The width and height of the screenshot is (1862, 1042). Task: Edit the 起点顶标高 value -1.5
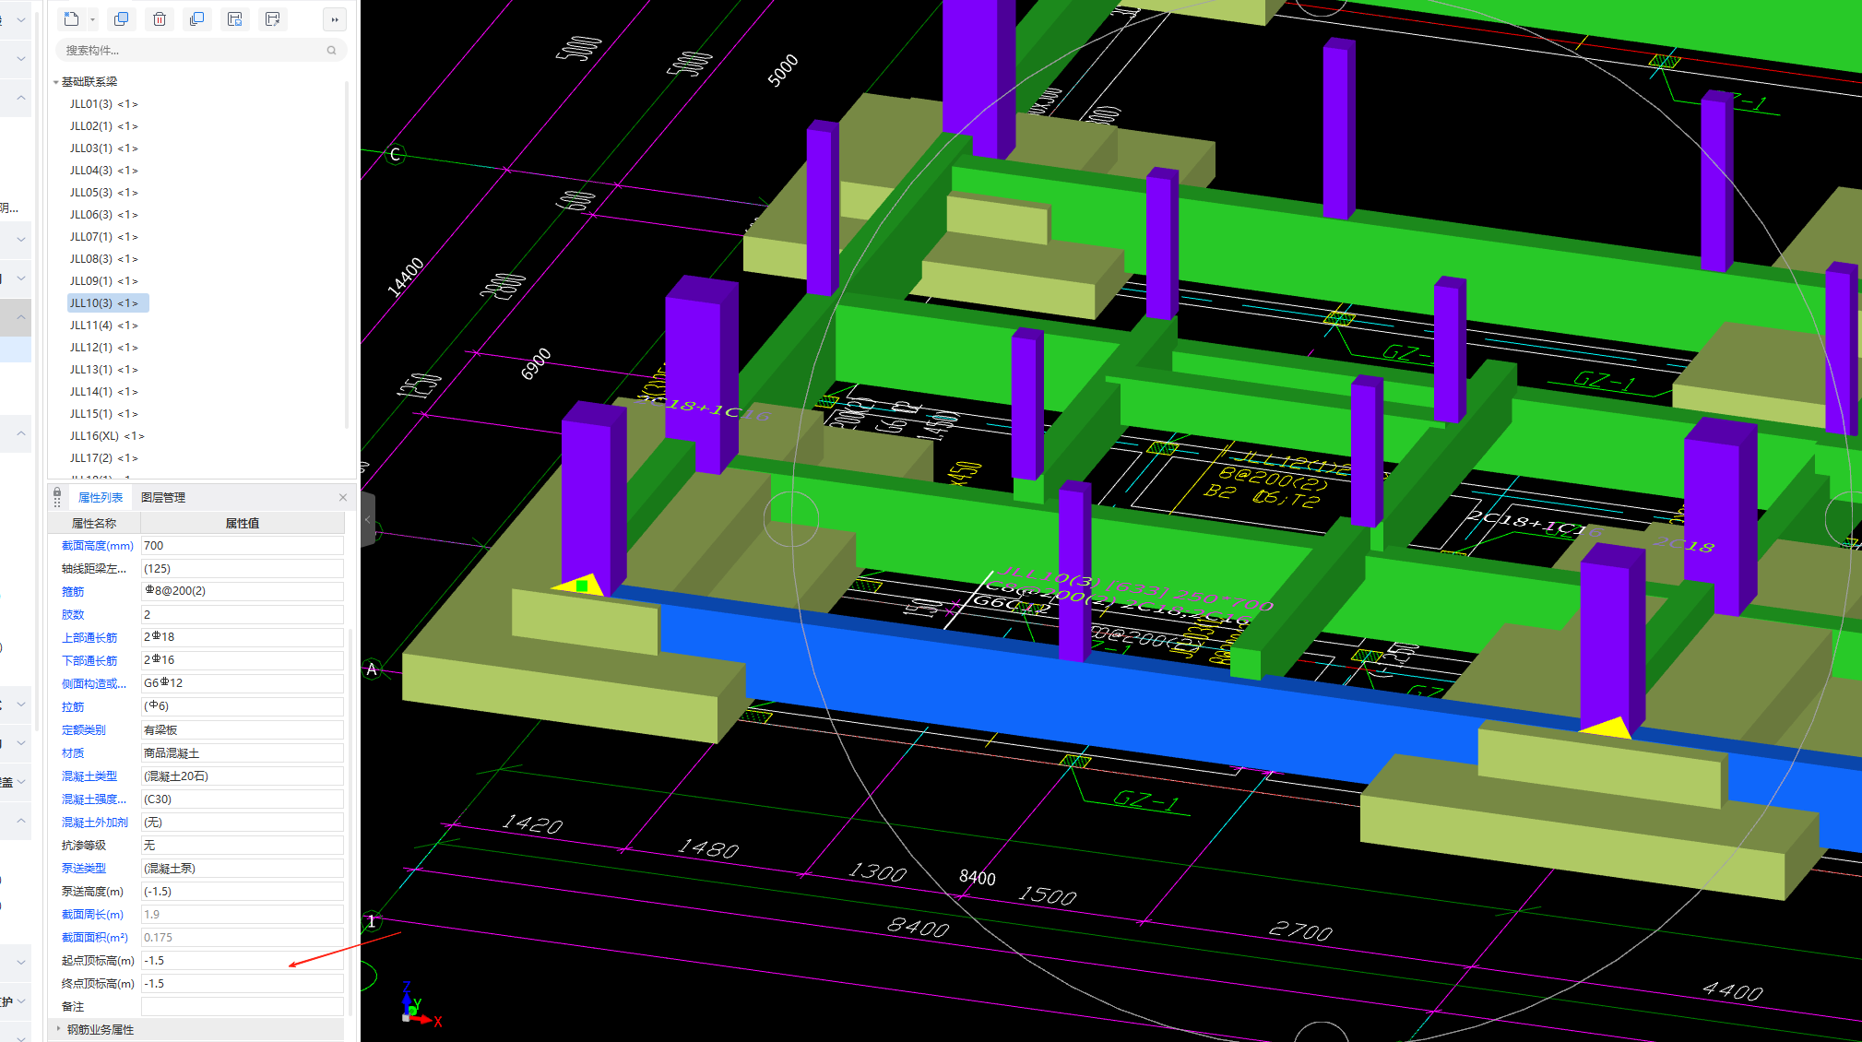tap(243, 961)
